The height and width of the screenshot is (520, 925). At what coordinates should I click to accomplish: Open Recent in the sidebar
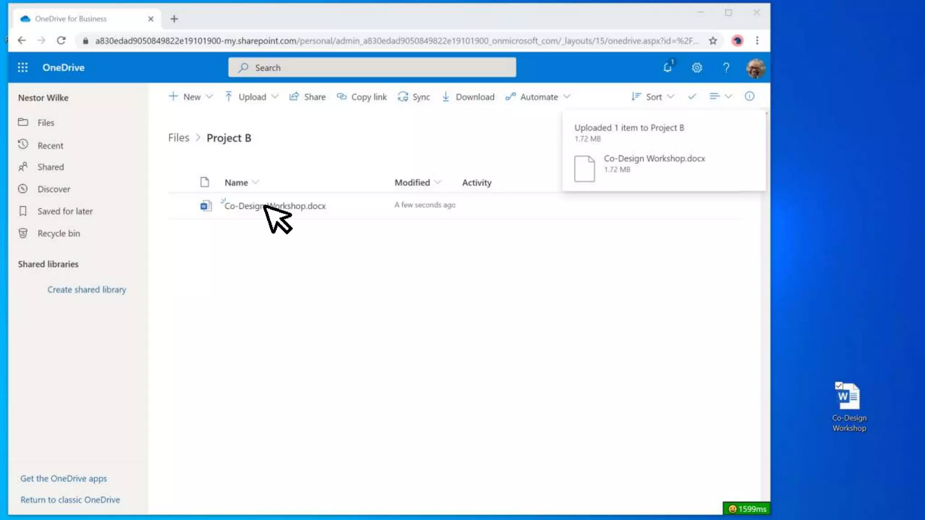click(x=50, y=145)
